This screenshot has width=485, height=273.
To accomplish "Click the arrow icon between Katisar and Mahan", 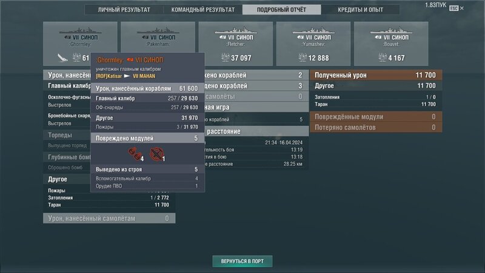I will (127, 76).
